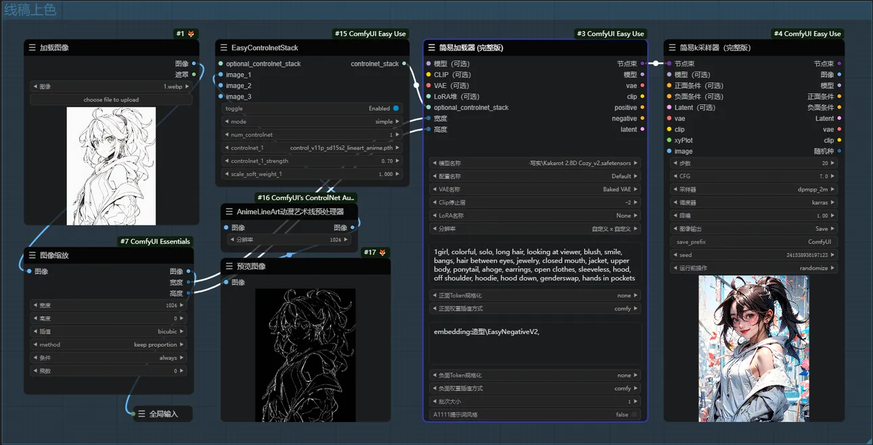Image resolution: width=873 pixels, height=445 pixels.
Task: Click the #7 ComfyUI Essentials badge
Action: (156, 241)
